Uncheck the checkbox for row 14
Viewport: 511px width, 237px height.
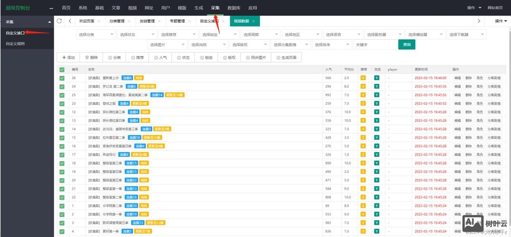(62, 129)
